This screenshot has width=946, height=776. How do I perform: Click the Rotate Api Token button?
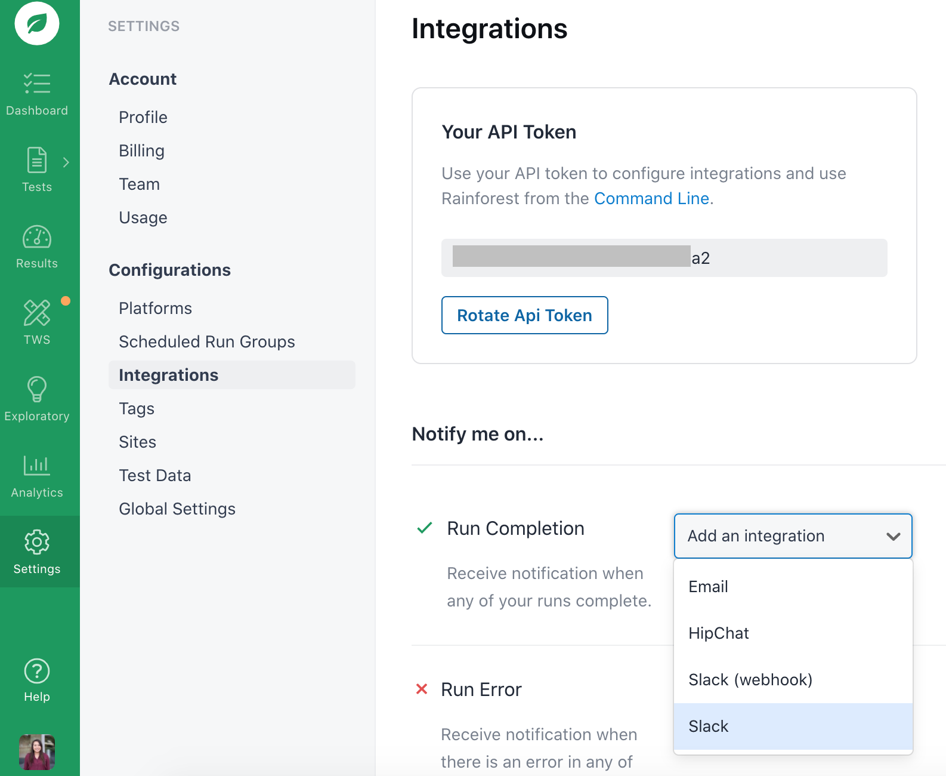coord(524,315)
